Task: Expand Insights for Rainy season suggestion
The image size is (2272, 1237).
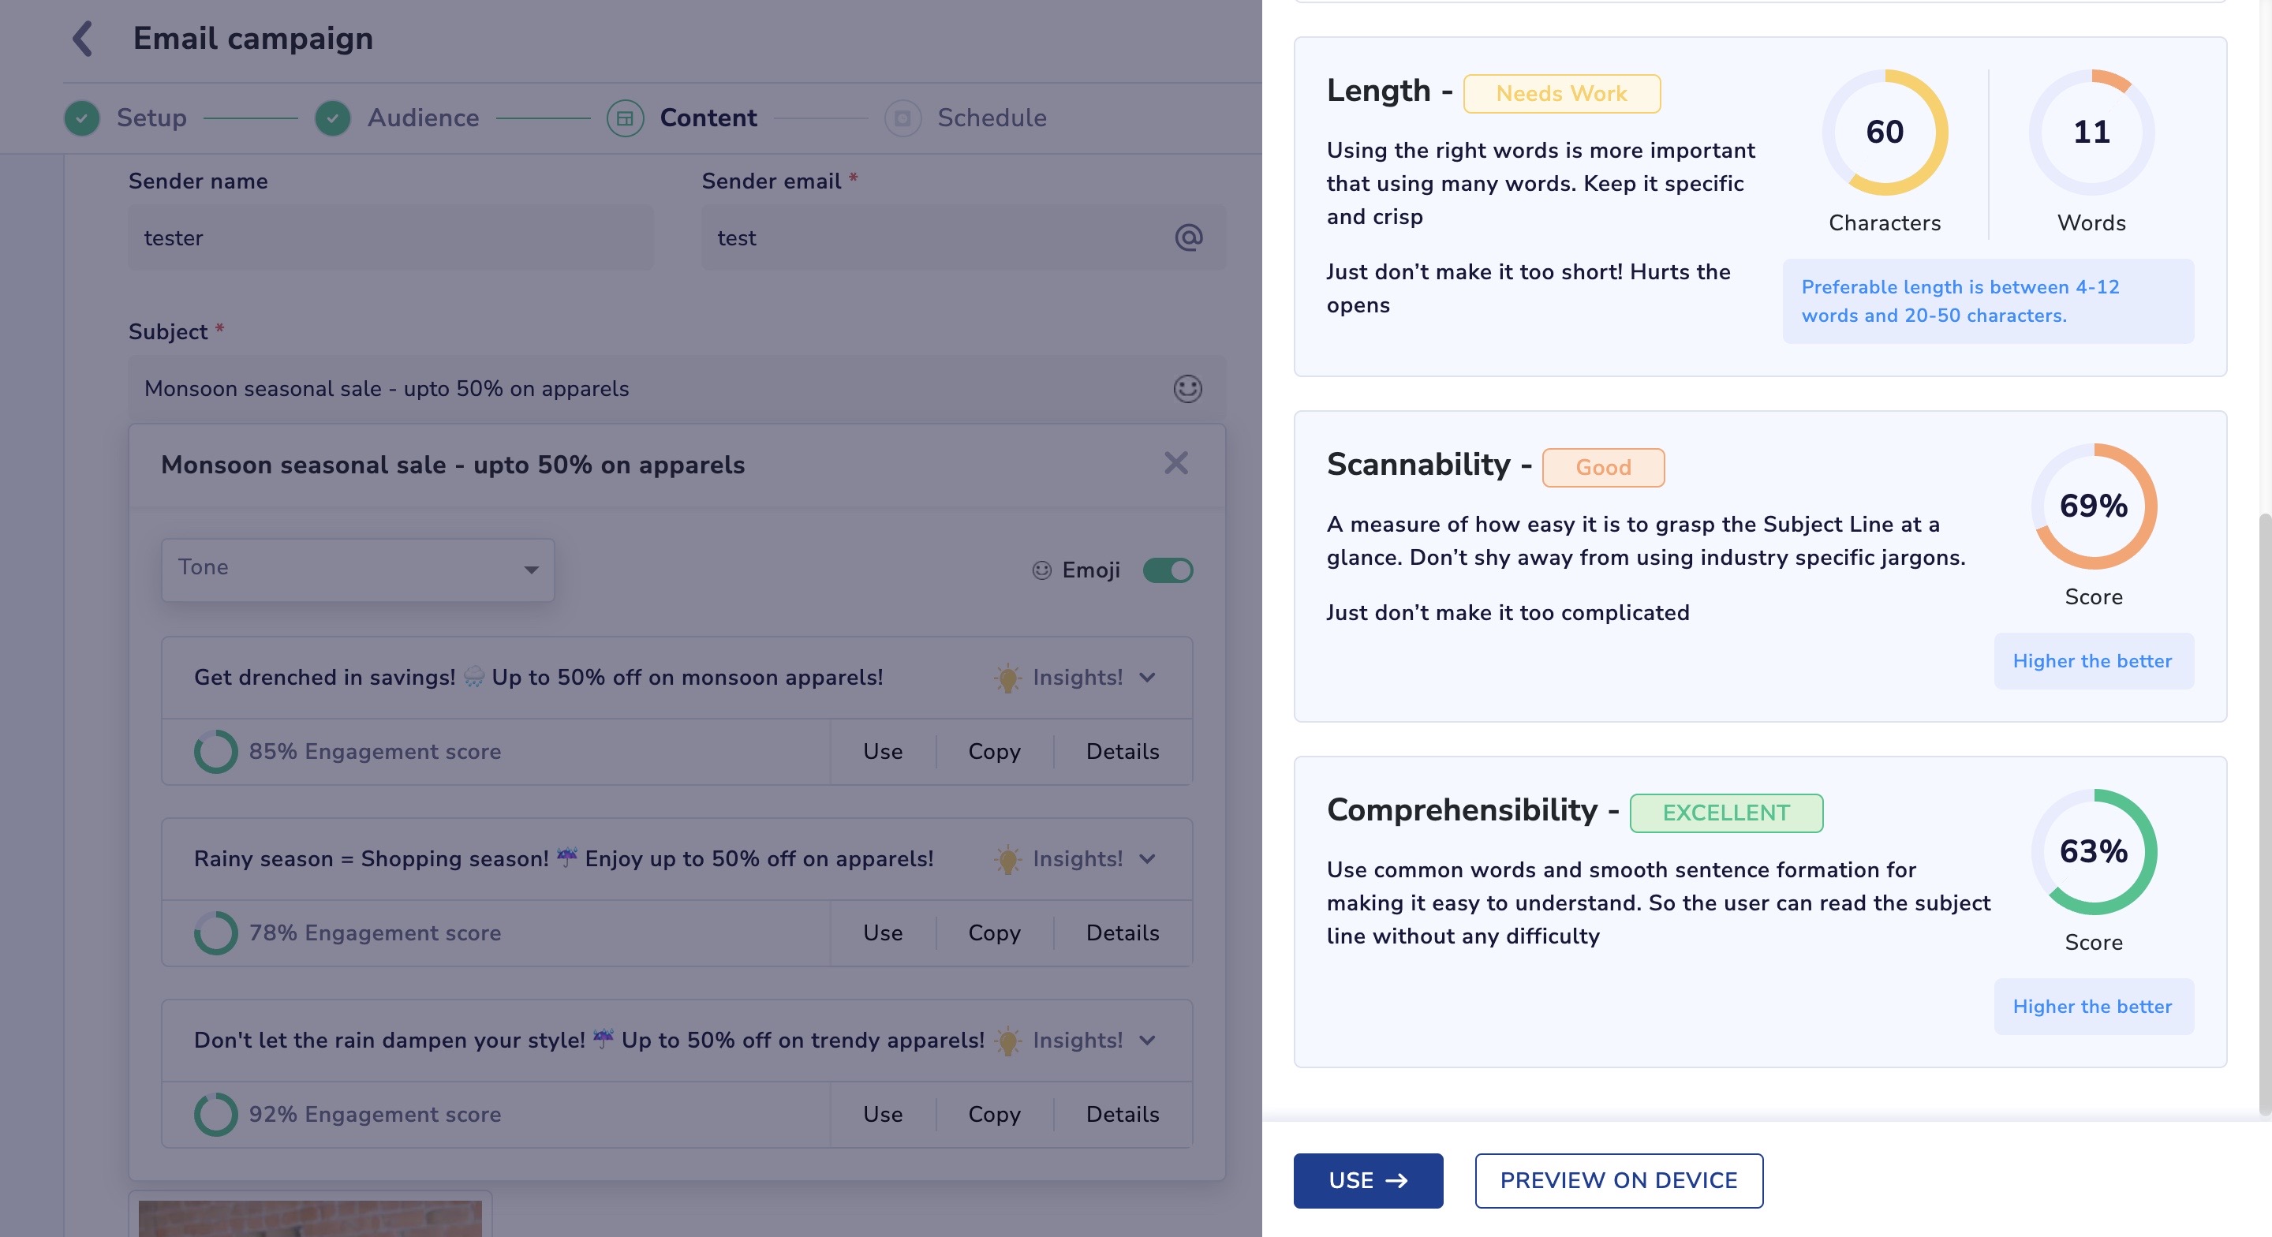Action: tap(1146, 858)
